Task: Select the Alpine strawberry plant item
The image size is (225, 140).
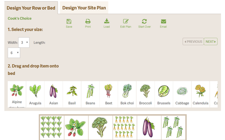Action: [x=17, y=94]
